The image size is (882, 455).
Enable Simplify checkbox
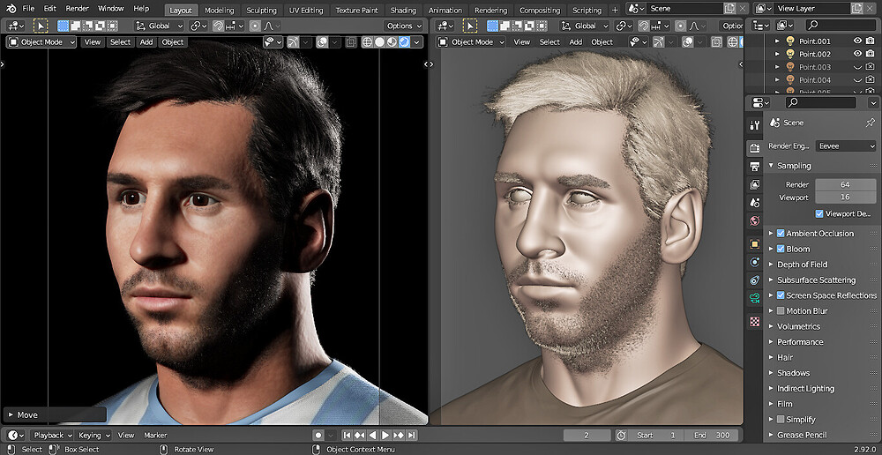[781, 419]
